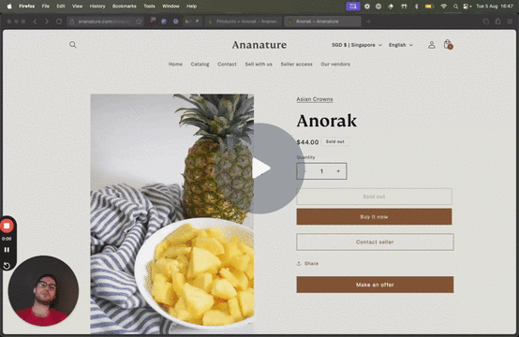This screenshot has height=337, width=519.
Task: Switch to the Products > Anorak browser tab
Action: (x=244, y=22)
